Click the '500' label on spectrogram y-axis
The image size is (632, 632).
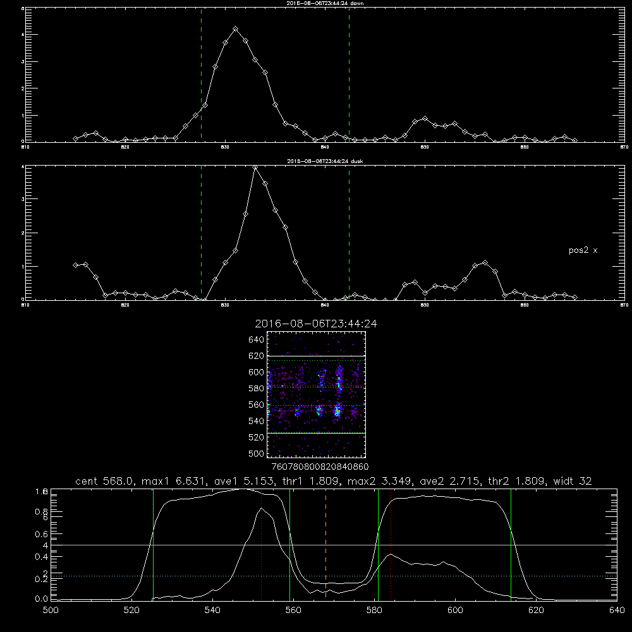[257, 453]
